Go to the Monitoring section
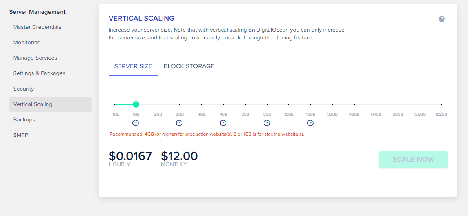 click(x=27, y=43)
